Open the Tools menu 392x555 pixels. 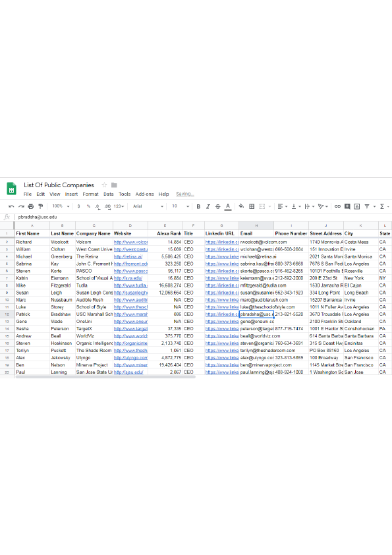click(x=125, y=194)
